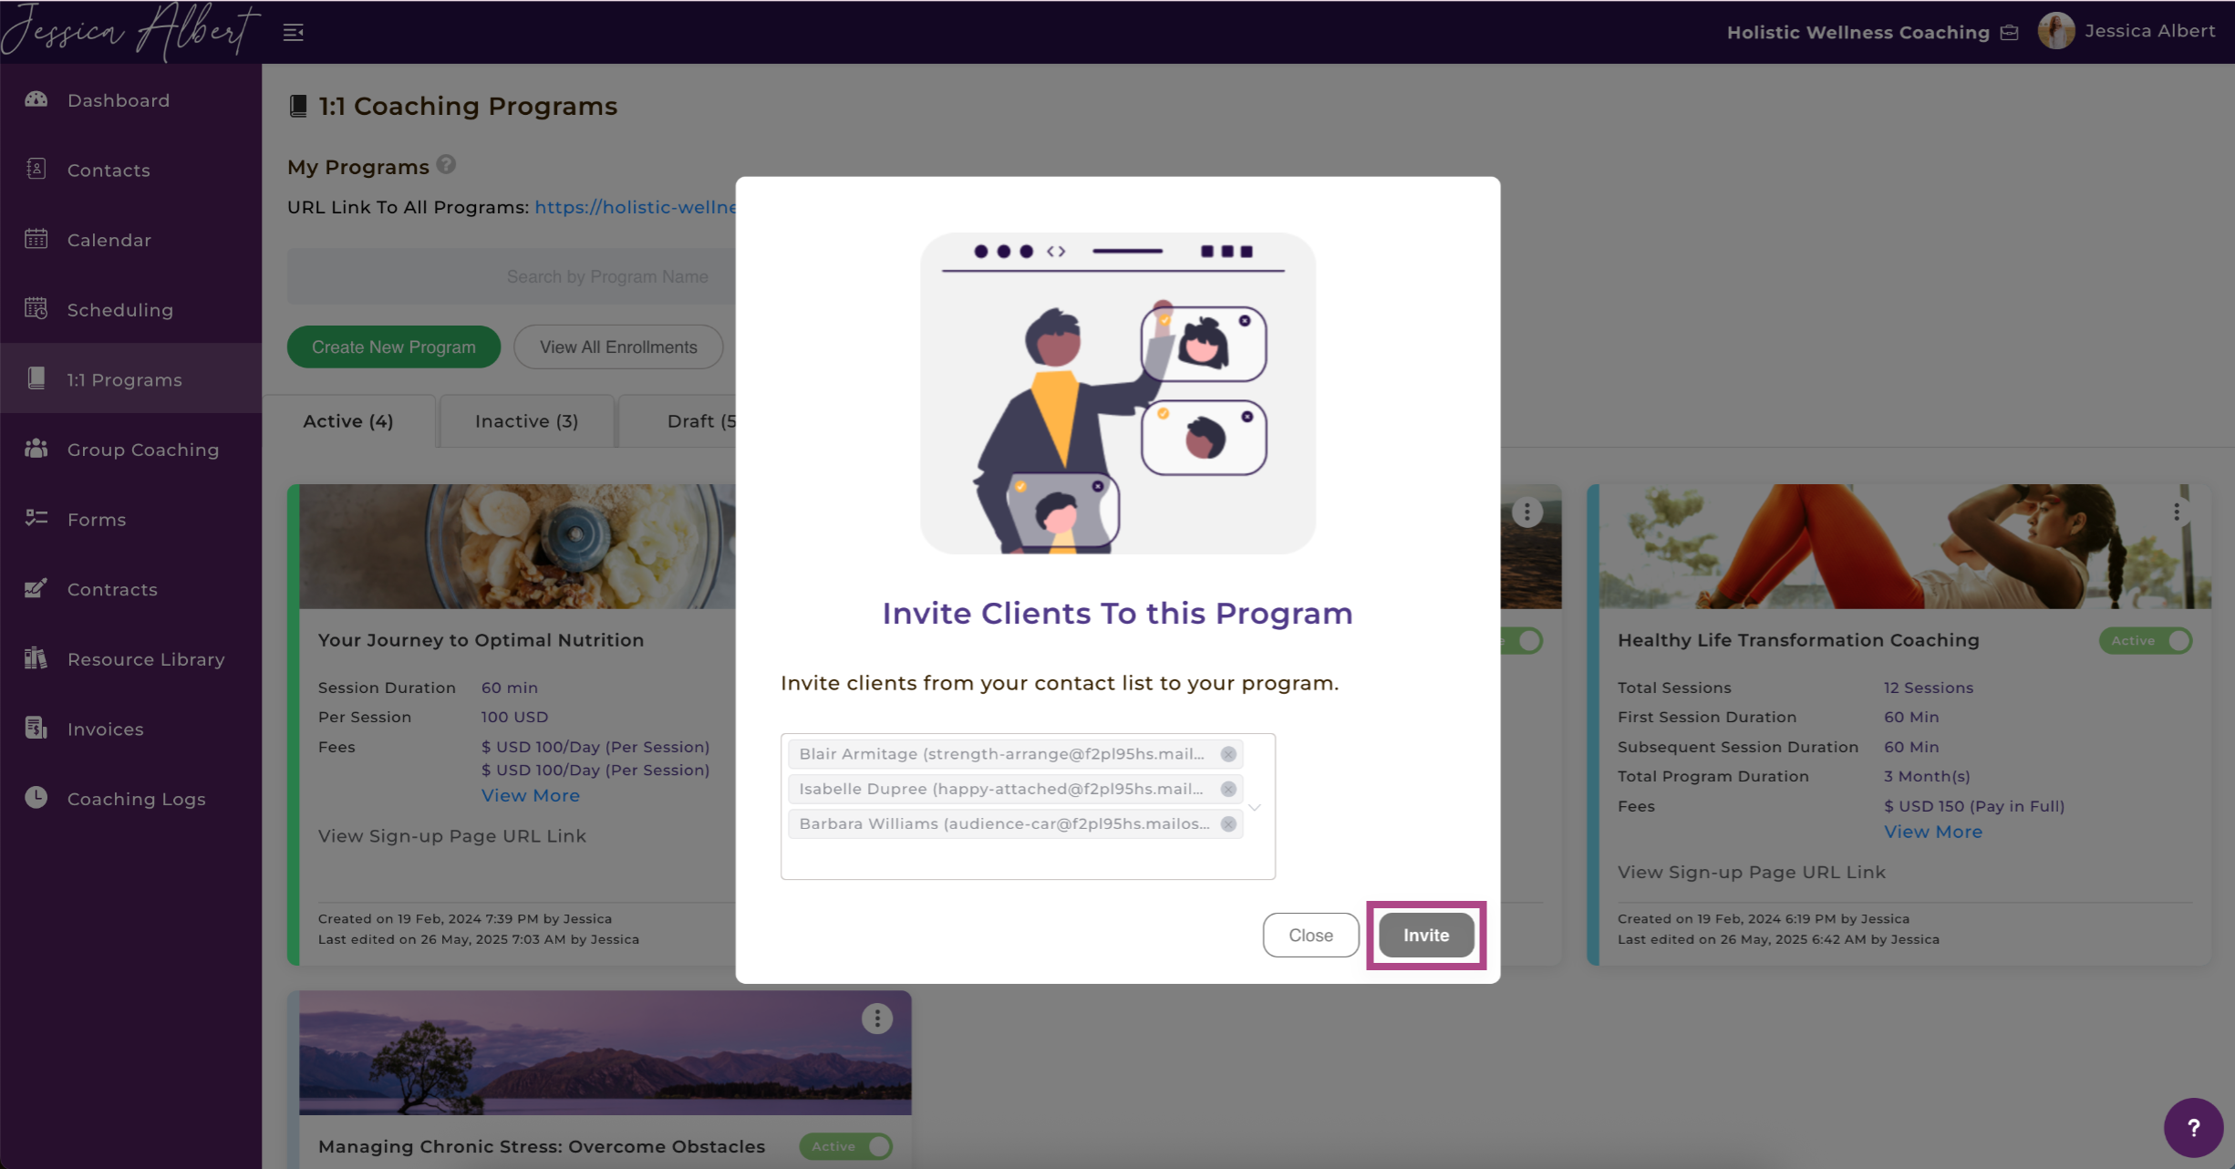Click the briefcase icon beside Holistic Wellness Coaching
Screen dimensions: 2235x1169
[x=2009, y=33]
